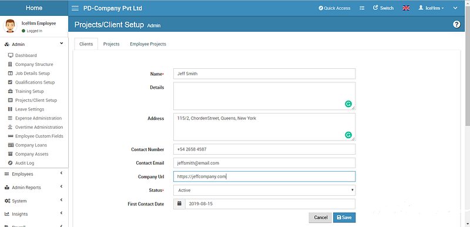Open the Status dropdown showing Active

pos(264,190)
